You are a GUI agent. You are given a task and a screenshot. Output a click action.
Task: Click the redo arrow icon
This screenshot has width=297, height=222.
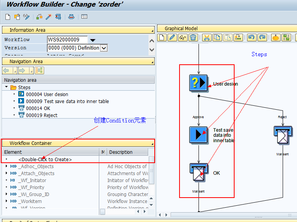[262, 38]
